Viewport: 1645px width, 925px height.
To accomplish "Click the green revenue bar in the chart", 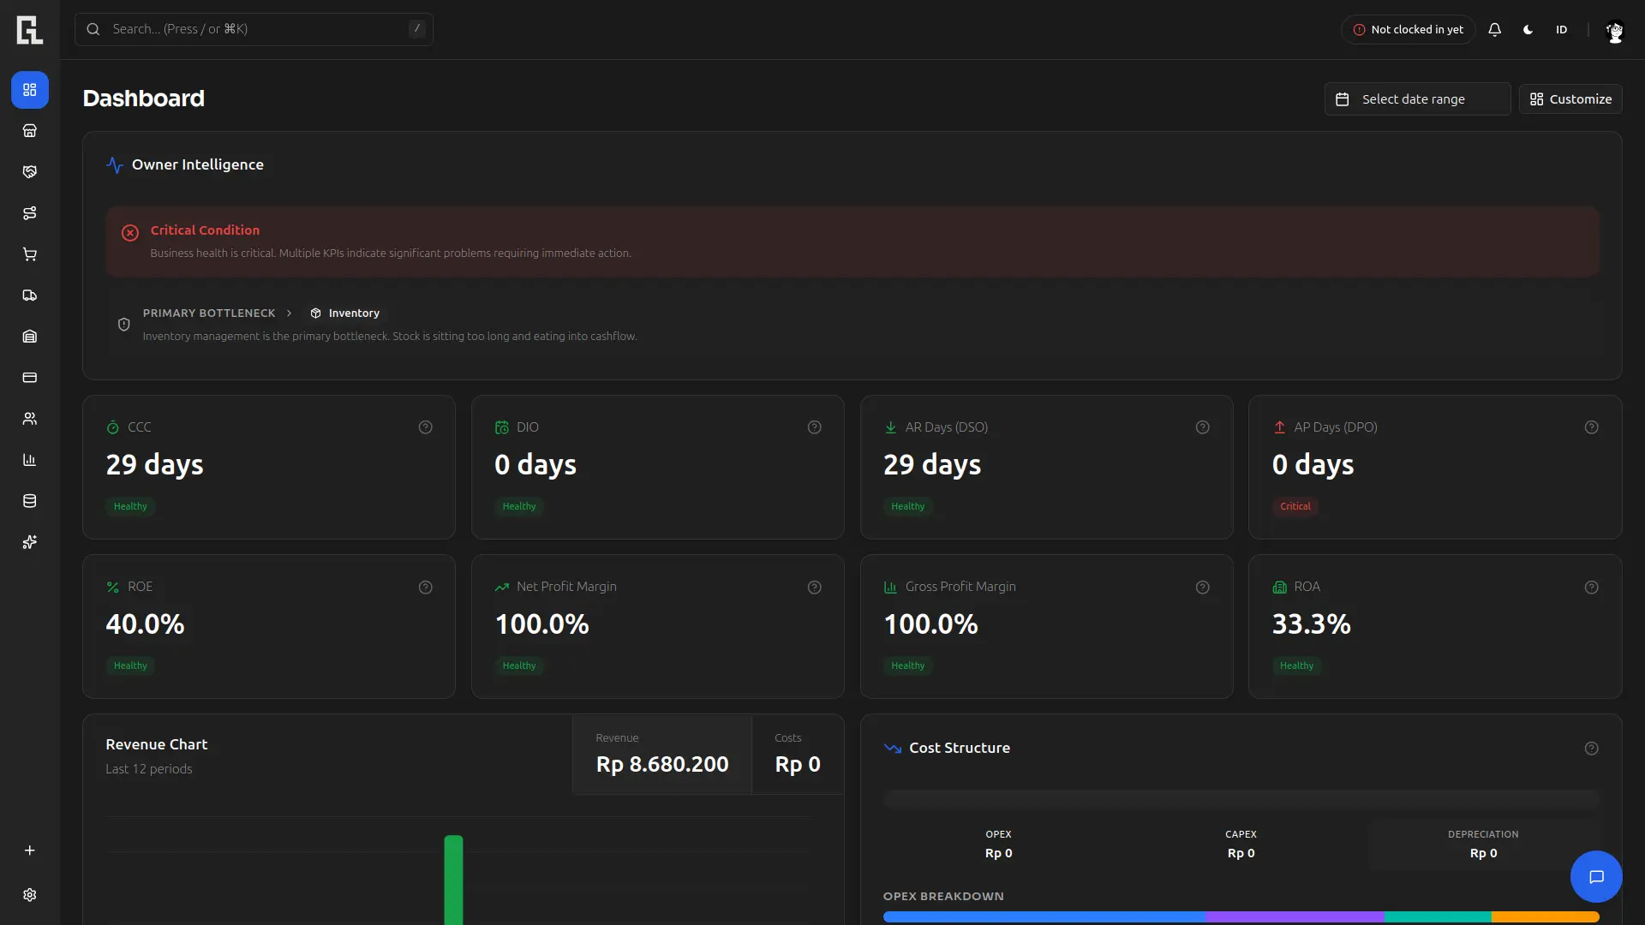I will [x=453, y=880].
